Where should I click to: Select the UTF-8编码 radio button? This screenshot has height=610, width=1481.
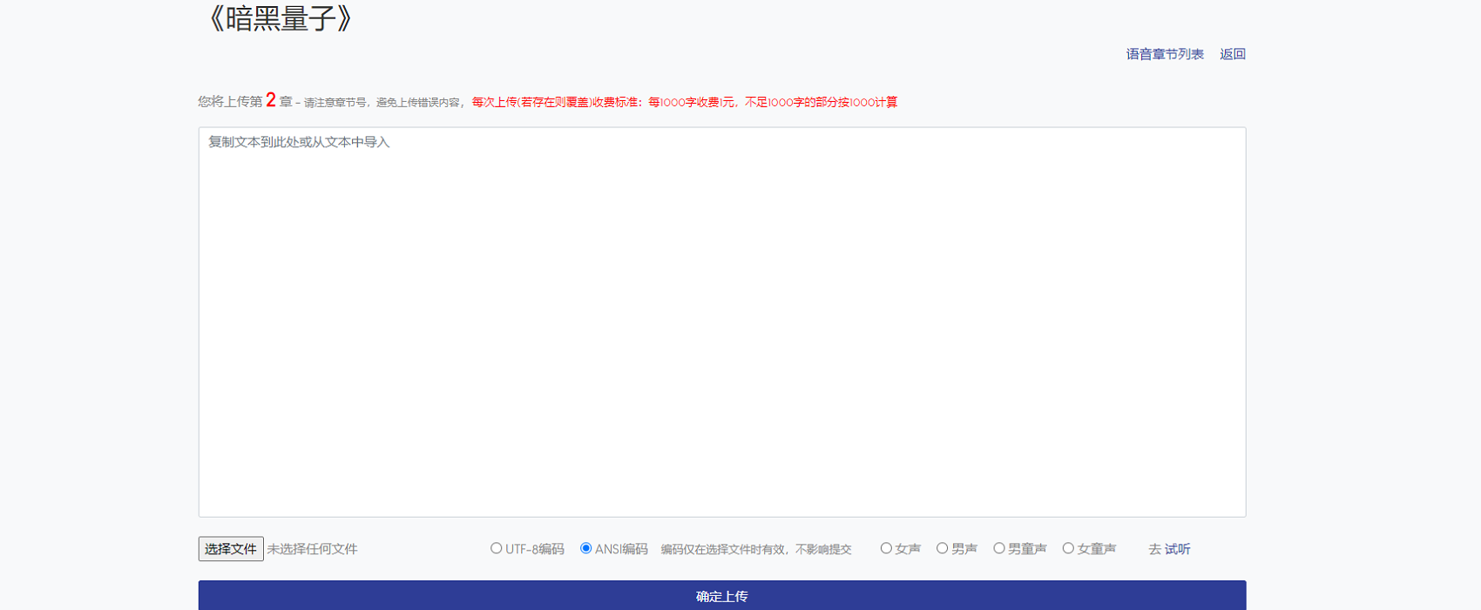(x=497, y=548)
